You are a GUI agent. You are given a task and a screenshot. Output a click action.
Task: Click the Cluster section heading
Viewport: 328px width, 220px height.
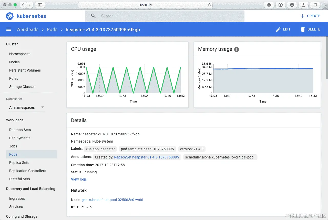coord(12,44)
